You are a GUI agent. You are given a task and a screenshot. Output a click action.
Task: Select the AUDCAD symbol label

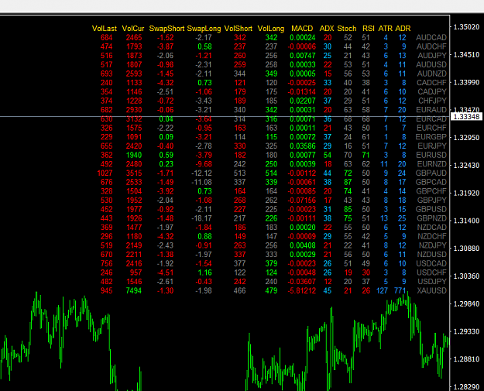[431, 37]
